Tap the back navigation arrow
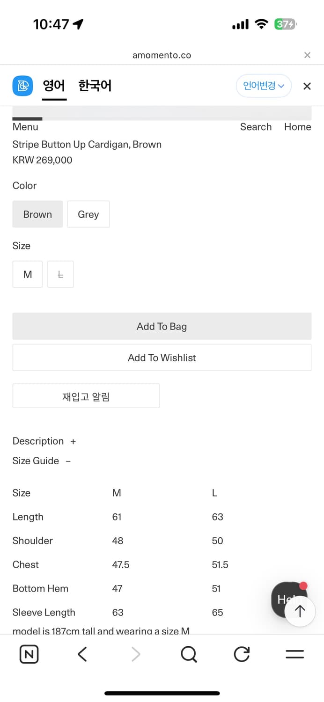This screenshot has height=702, width=324. (x=82, y=654)
